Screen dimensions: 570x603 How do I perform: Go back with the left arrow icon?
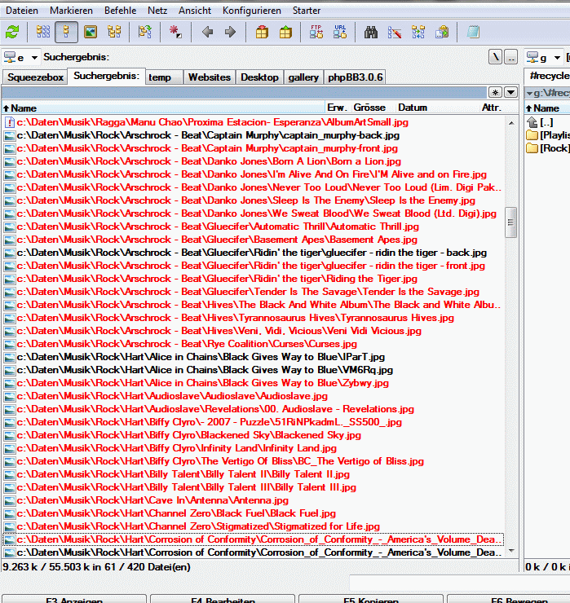click(207, 32)
